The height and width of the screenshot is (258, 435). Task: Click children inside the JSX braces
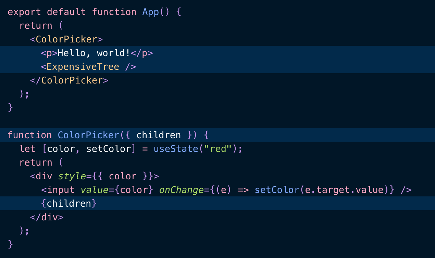(69, 204)
